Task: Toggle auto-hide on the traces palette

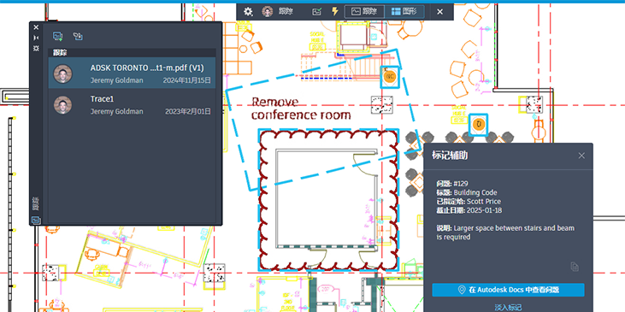Action: (36, 38)
